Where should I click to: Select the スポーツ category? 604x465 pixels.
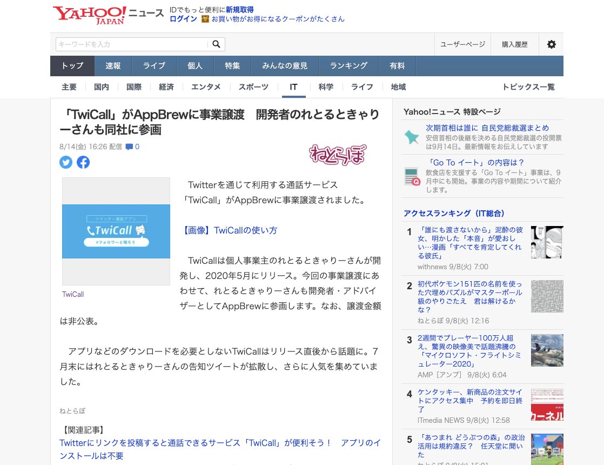click(x=253, y=87)
